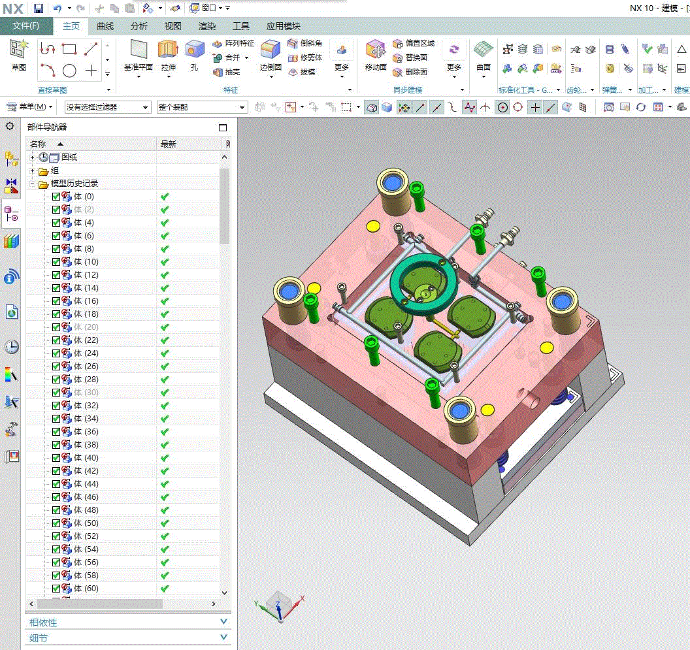
Task: Click the navigator settings gear icon
Action: (x=10, y=127)
